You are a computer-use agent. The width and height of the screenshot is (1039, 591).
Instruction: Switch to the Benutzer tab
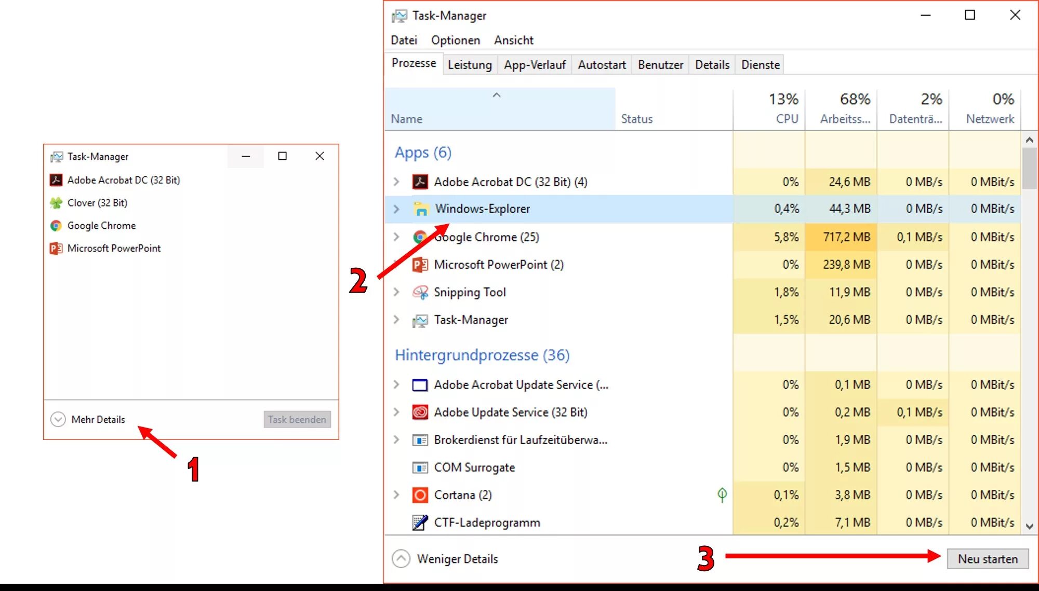tap(660, 65)
